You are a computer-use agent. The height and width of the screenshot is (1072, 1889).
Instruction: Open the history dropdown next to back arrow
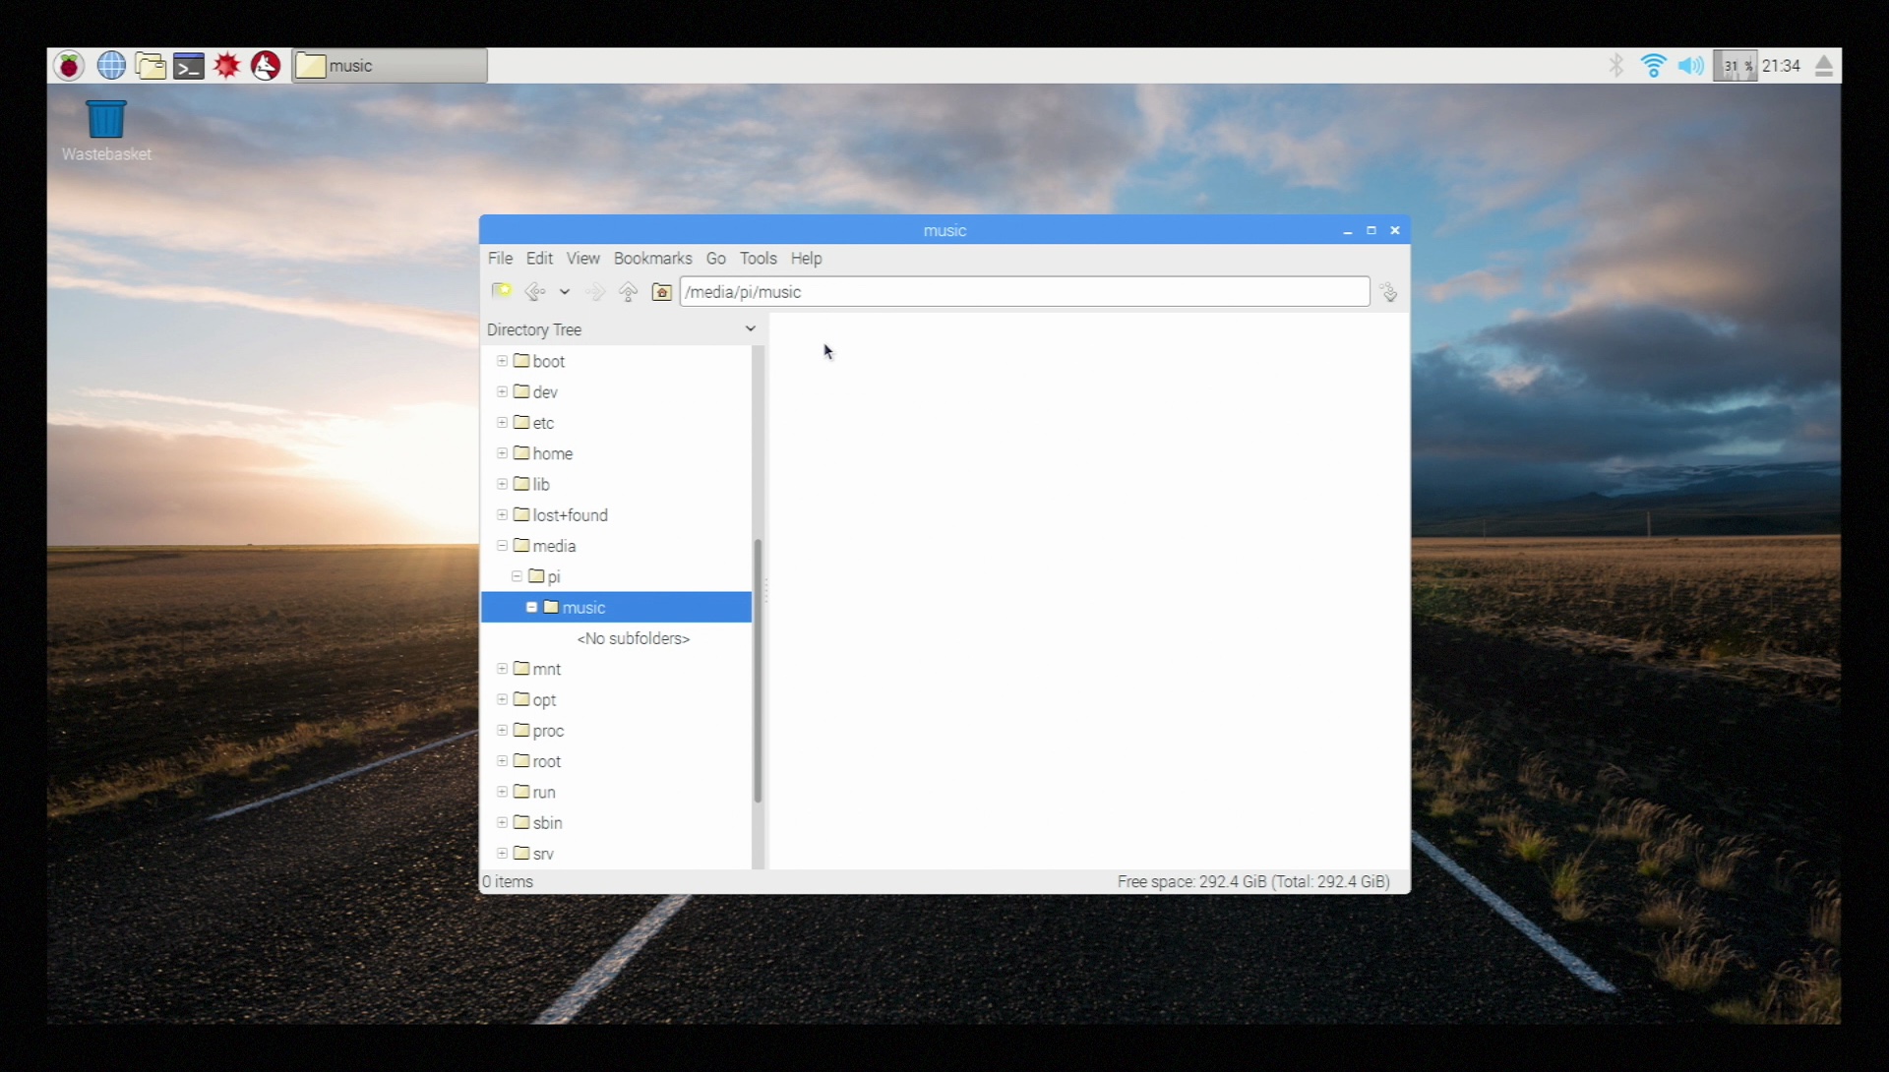[x=565, y=292]
